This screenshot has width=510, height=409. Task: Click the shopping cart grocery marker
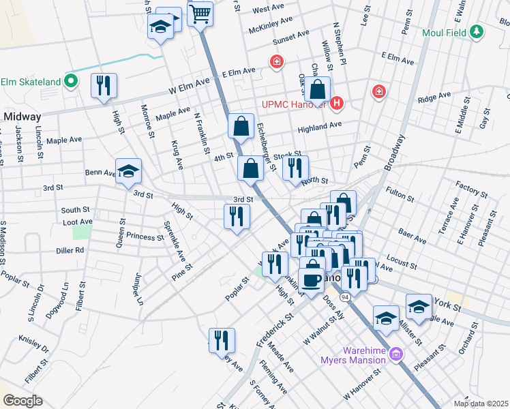tap(200, 13)
